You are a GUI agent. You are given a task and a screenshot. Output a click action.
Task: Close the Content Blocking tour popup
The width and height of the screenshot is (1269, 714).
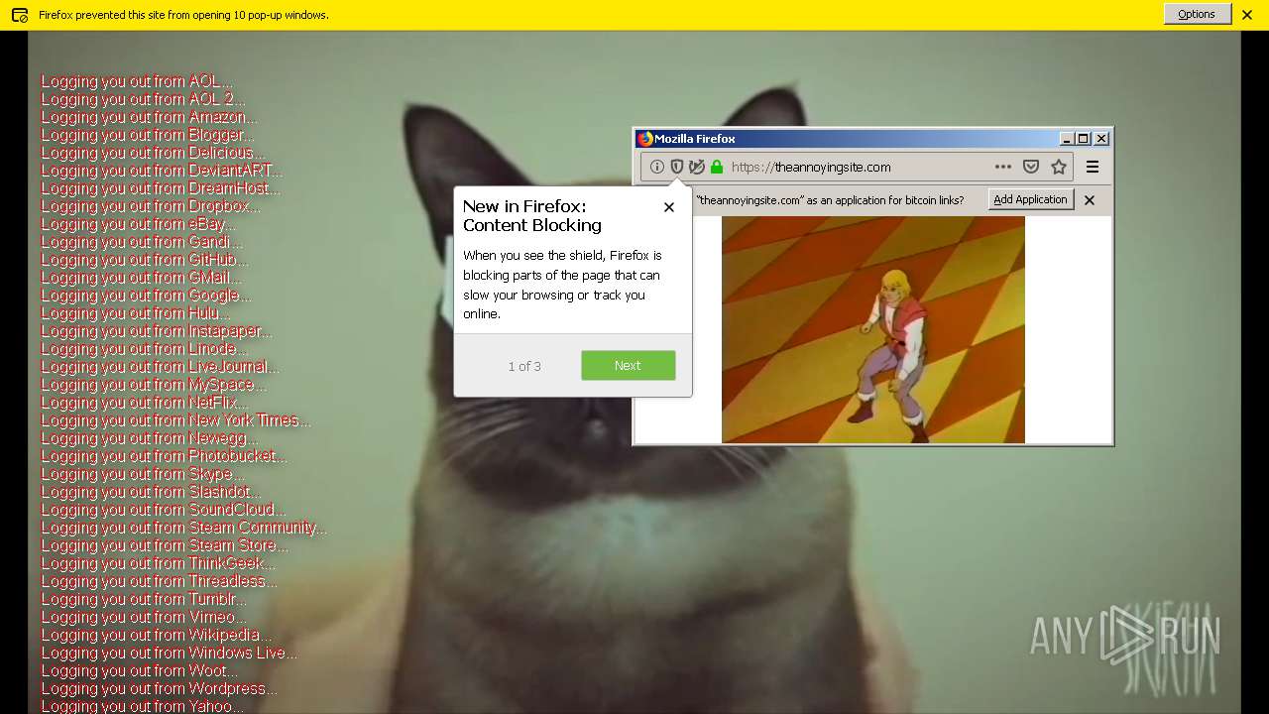(x=669, y=207)
